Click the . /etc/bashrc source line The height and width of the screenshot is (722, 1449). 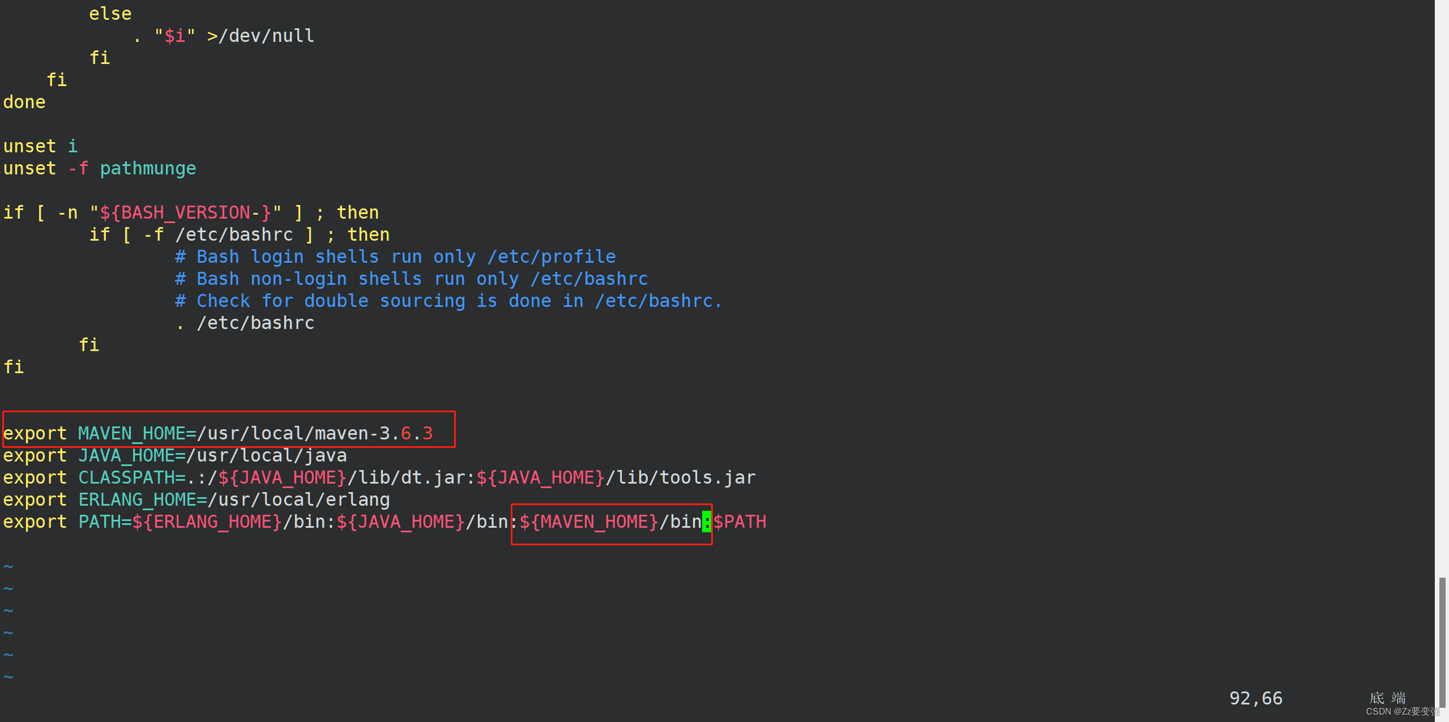[x=243, y=322]
